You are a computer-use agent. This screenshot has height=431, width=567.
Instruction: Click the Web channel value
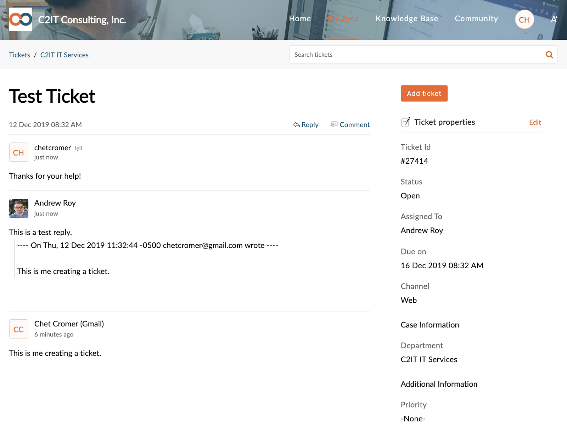[409, 300]
